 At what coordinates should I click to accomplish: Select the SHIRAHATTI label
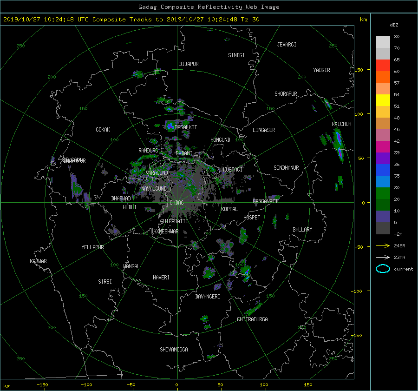pos(174,221)
